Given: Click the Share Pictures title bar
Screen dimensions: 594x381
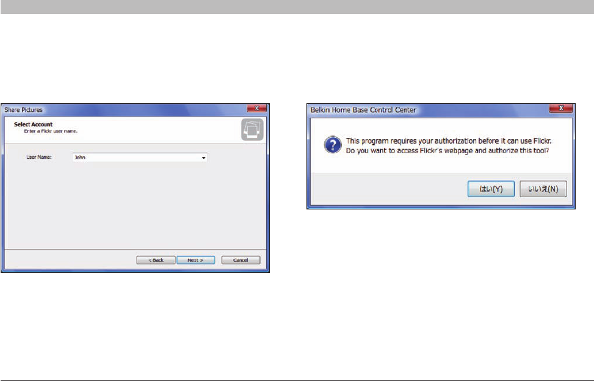Looking at the screenshot, I should click(125, 110).
